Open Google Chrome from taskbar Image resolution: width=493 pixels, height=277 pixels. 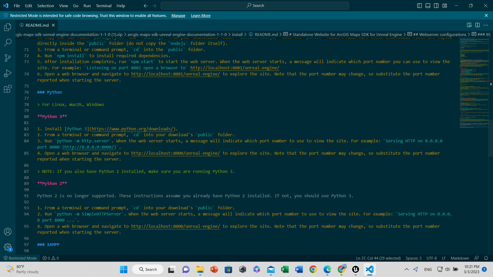(313, 269)
